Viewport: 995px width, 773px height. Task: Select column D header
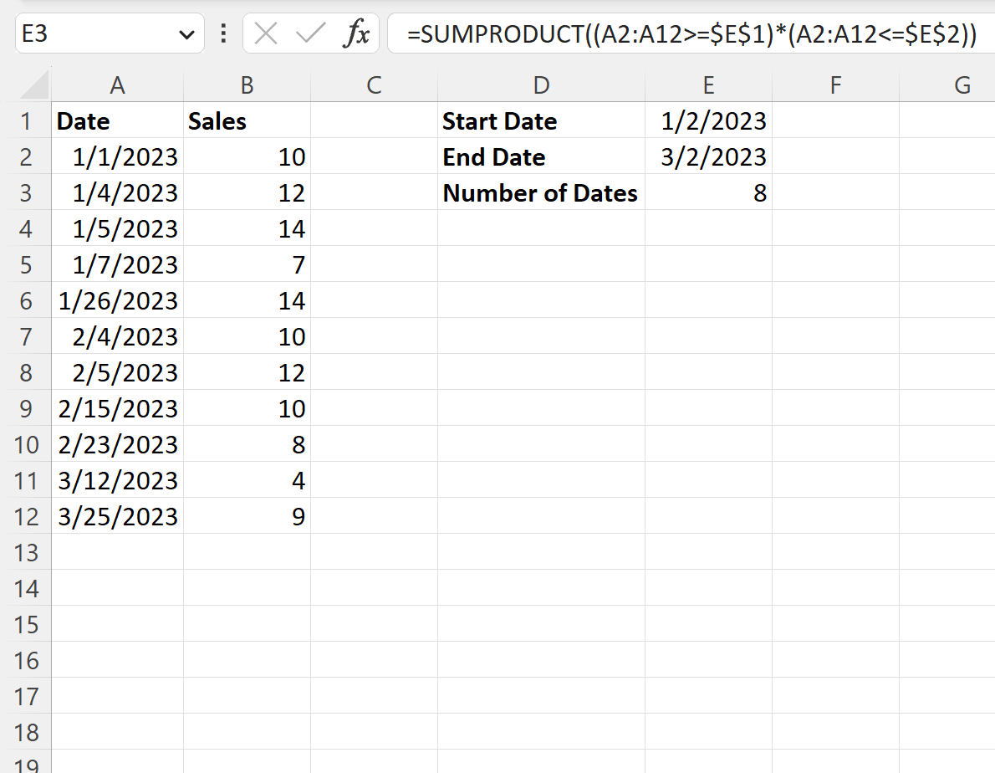541,84
